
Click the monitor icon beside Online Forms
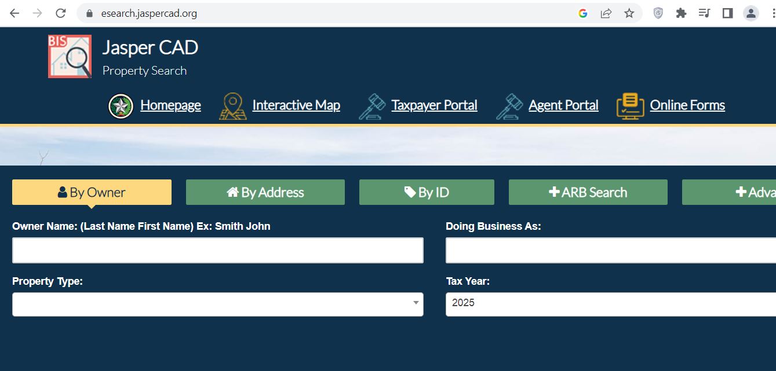(630, 106)
